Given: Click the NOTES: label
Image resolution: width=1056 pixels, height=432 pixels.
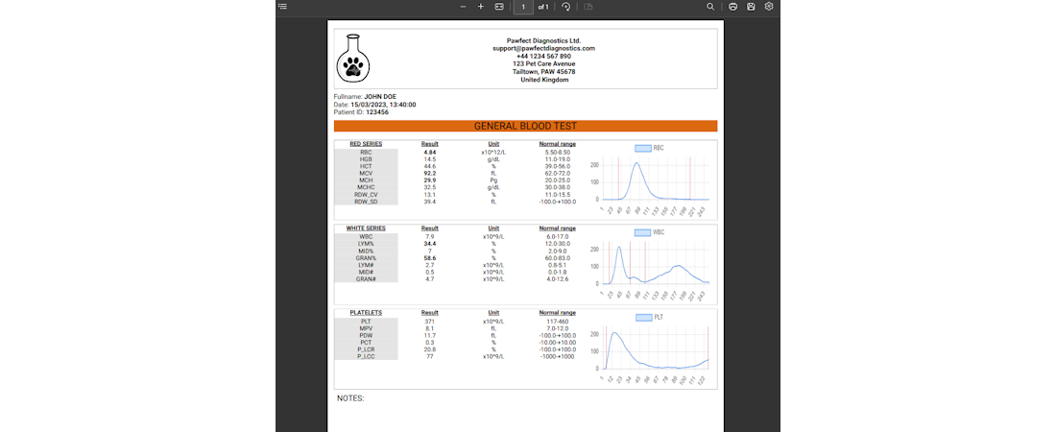Looking at the screenshot, I should (350, 399).
